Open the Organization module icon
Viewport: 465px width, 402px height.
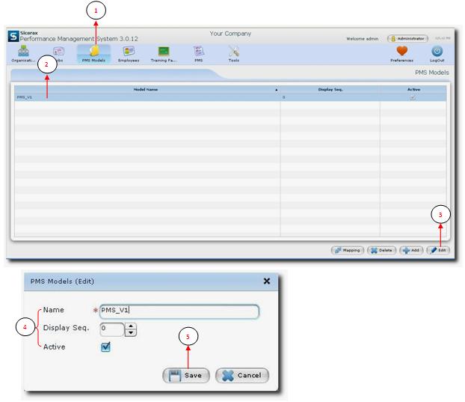point(23,52)
